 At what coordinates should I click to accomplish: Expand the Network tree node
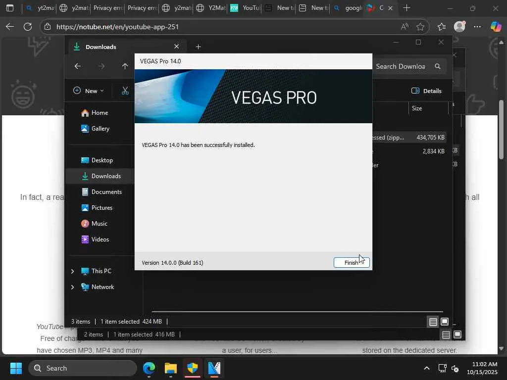(72, 287)
